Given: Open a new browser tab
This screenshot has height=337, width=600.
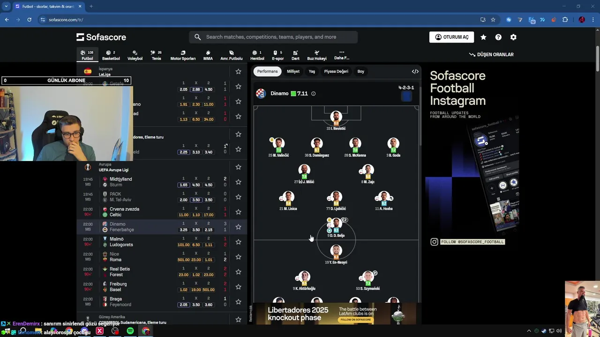Looking at the screenshot, I should [x=91, y=7].
